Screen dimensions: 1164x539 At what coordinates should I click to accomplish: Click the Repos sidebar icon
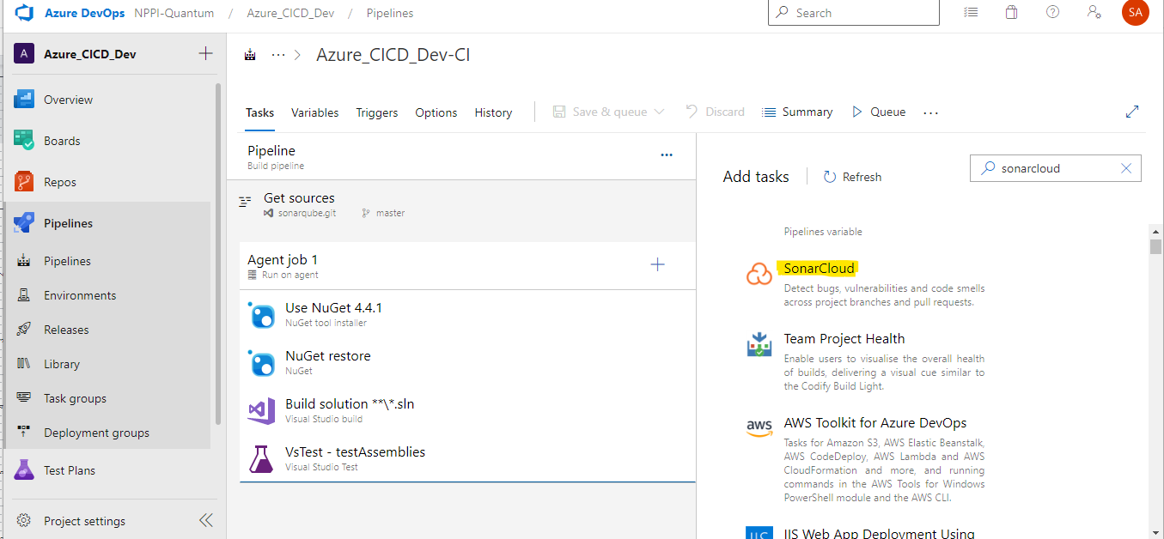tap(24, 182)
